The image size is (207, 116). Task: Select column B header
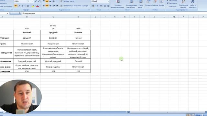click(x=27, y=17)
